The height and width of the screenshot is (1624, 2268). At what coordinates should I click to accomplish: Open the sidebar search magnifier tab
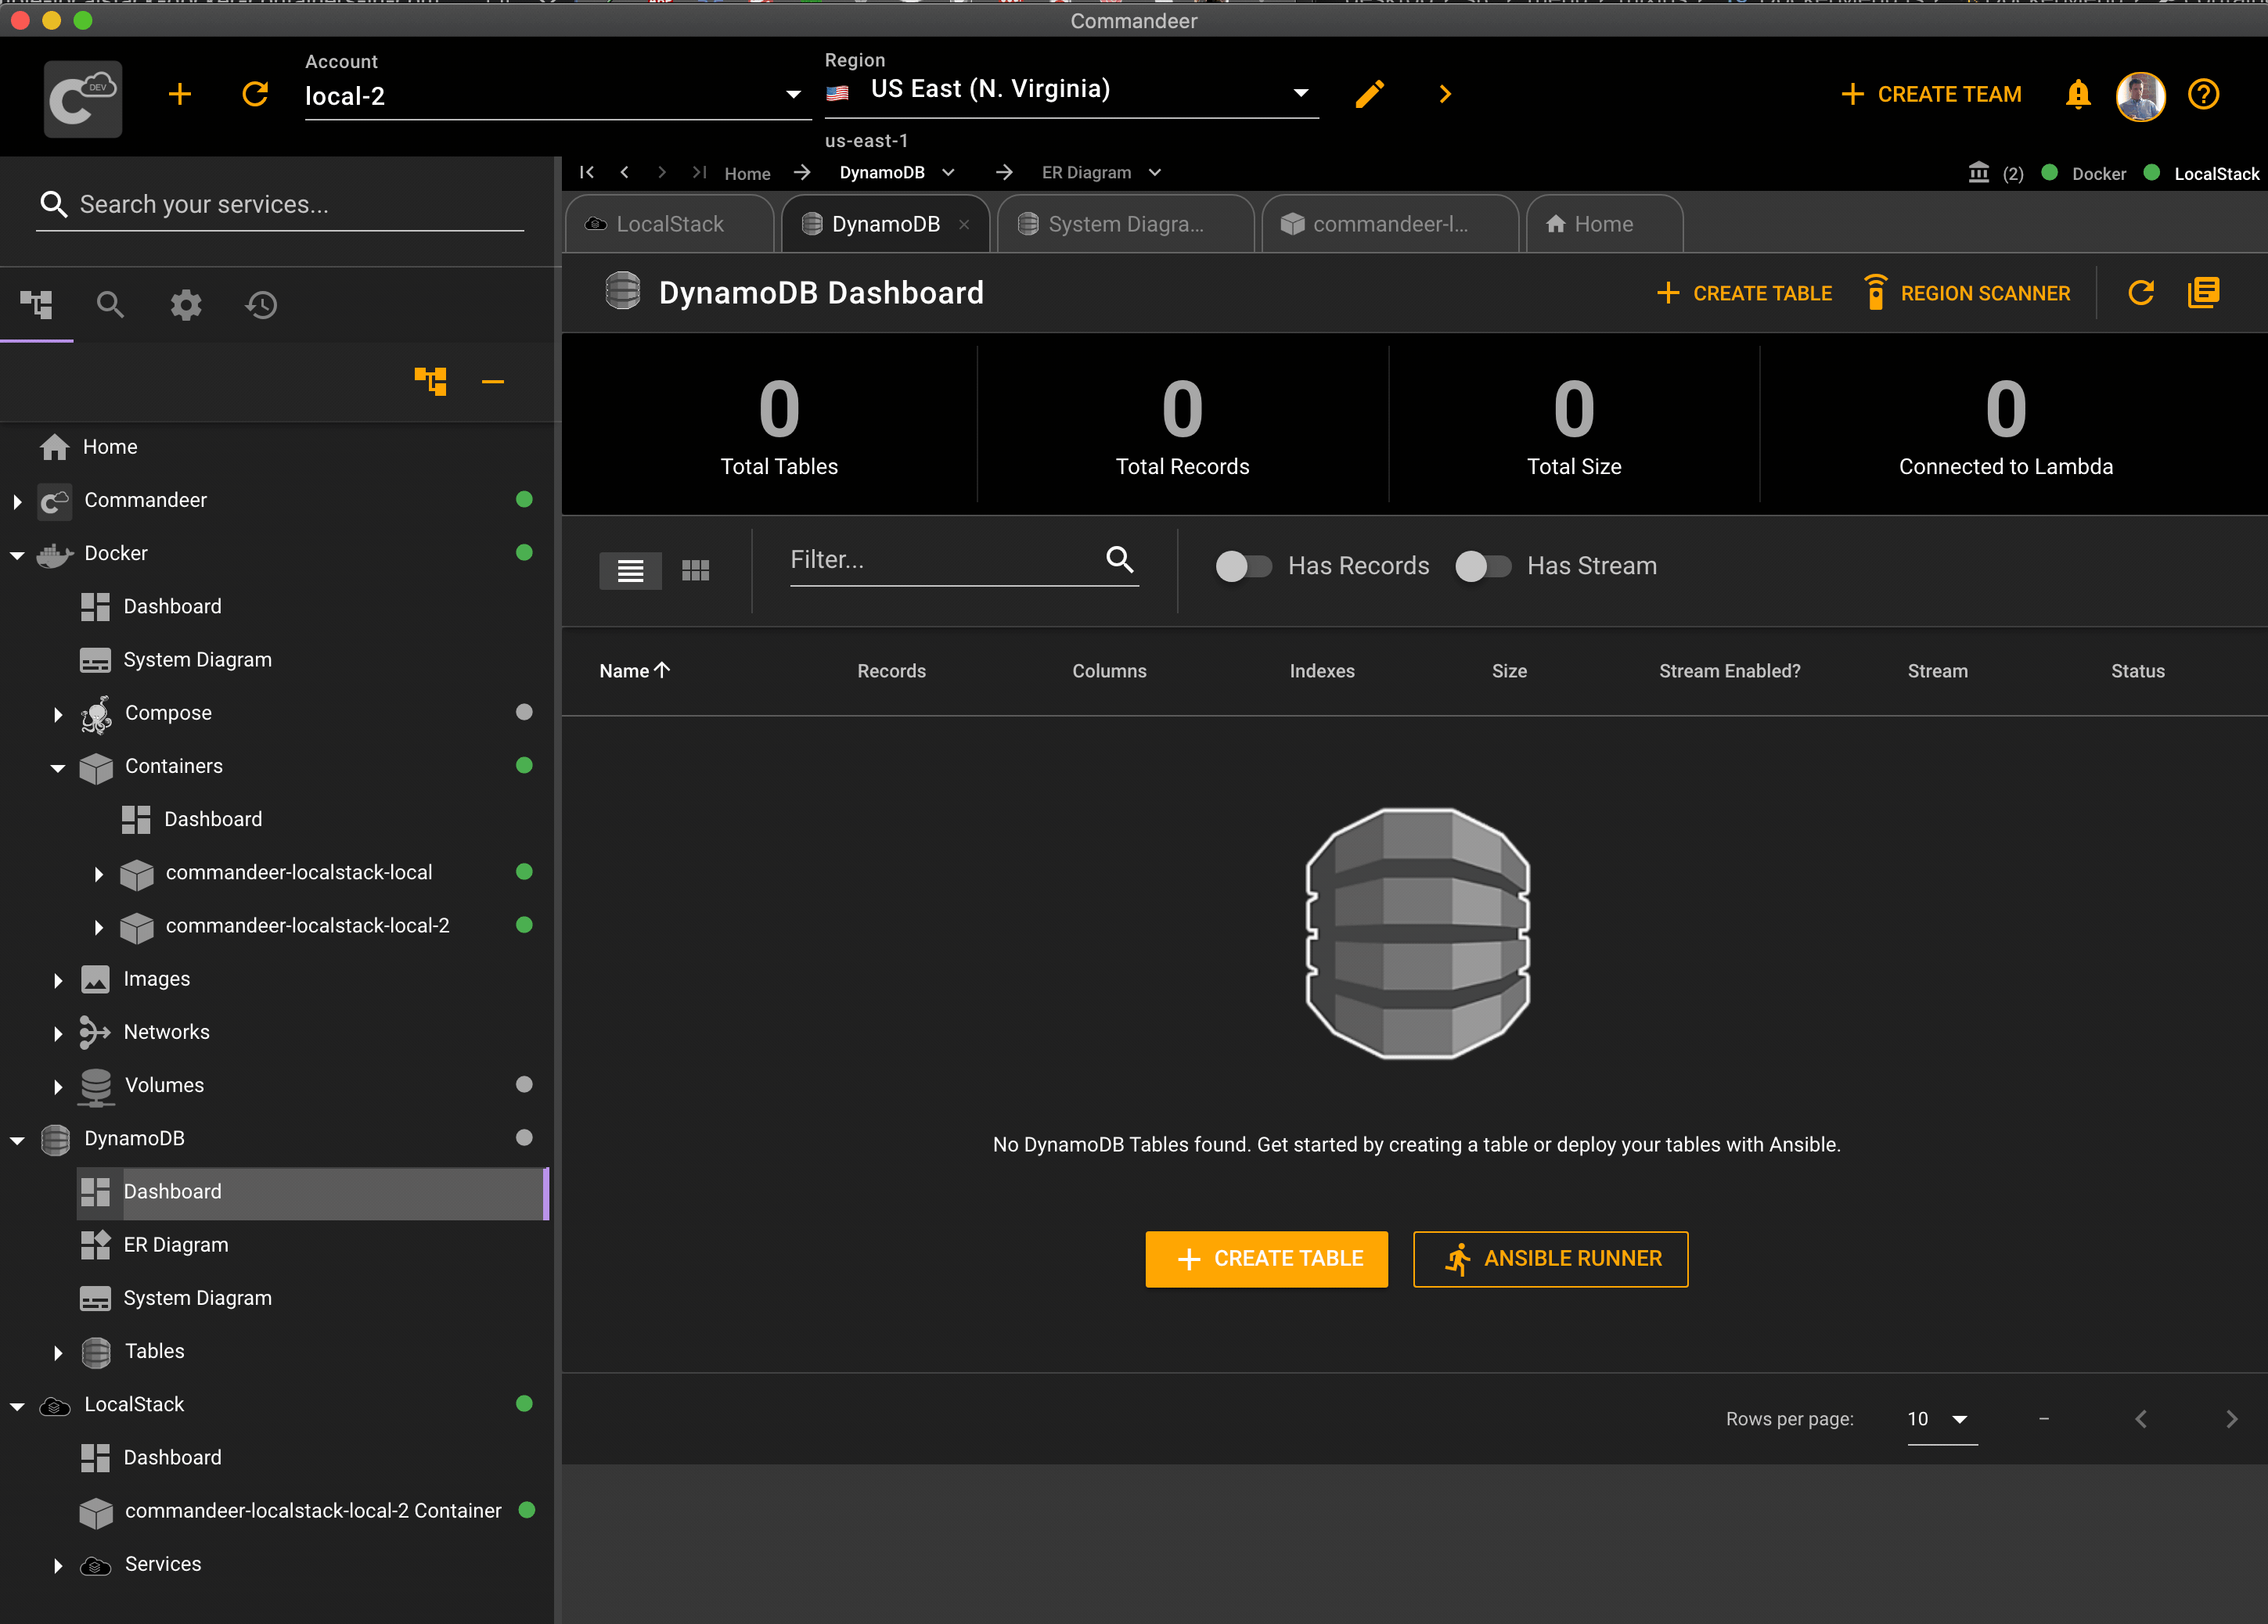[x=110, y=305]
